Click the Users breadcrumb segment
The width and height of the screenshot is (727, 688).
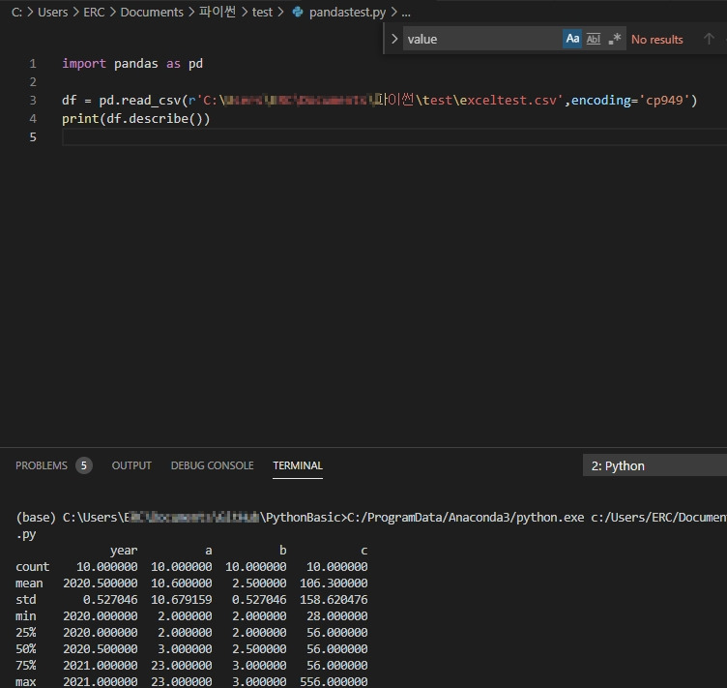click(52, 12)
